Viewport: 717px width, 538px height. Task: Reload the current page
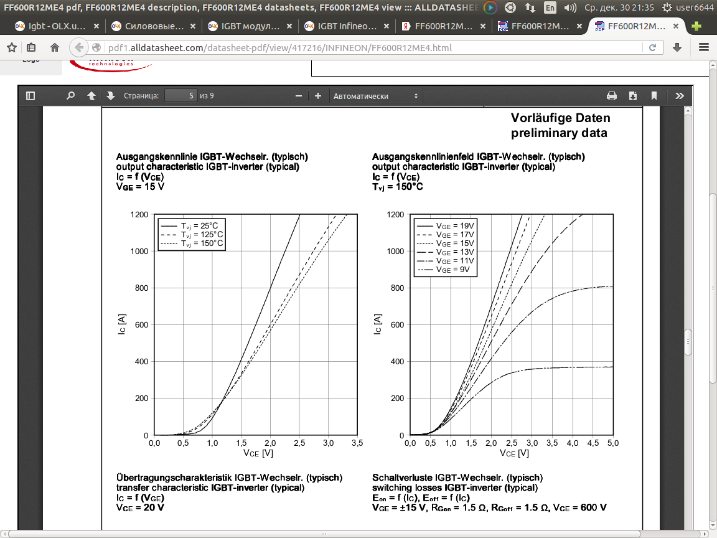coord(652,48)
